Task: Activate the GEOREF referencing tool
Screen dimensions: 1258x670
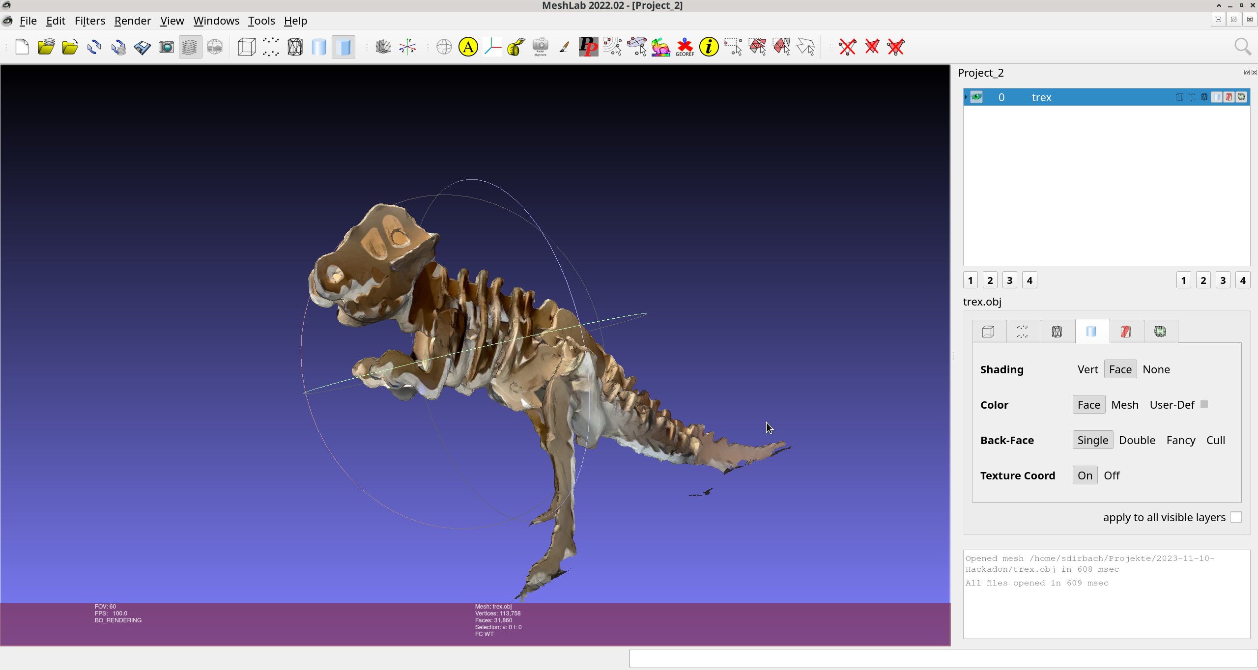Action: (x=685, y=47)
